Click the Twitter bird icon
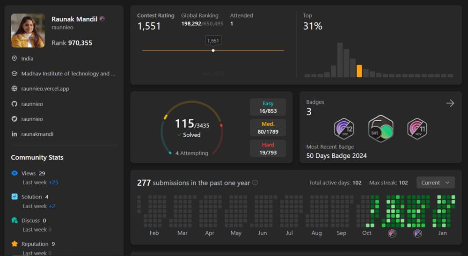 pyautogui.click(x=15, y=119)
